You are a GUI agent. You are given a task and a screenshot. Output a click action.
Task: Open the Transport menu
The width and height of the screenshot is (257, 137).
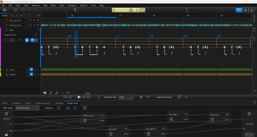(72, 6)
